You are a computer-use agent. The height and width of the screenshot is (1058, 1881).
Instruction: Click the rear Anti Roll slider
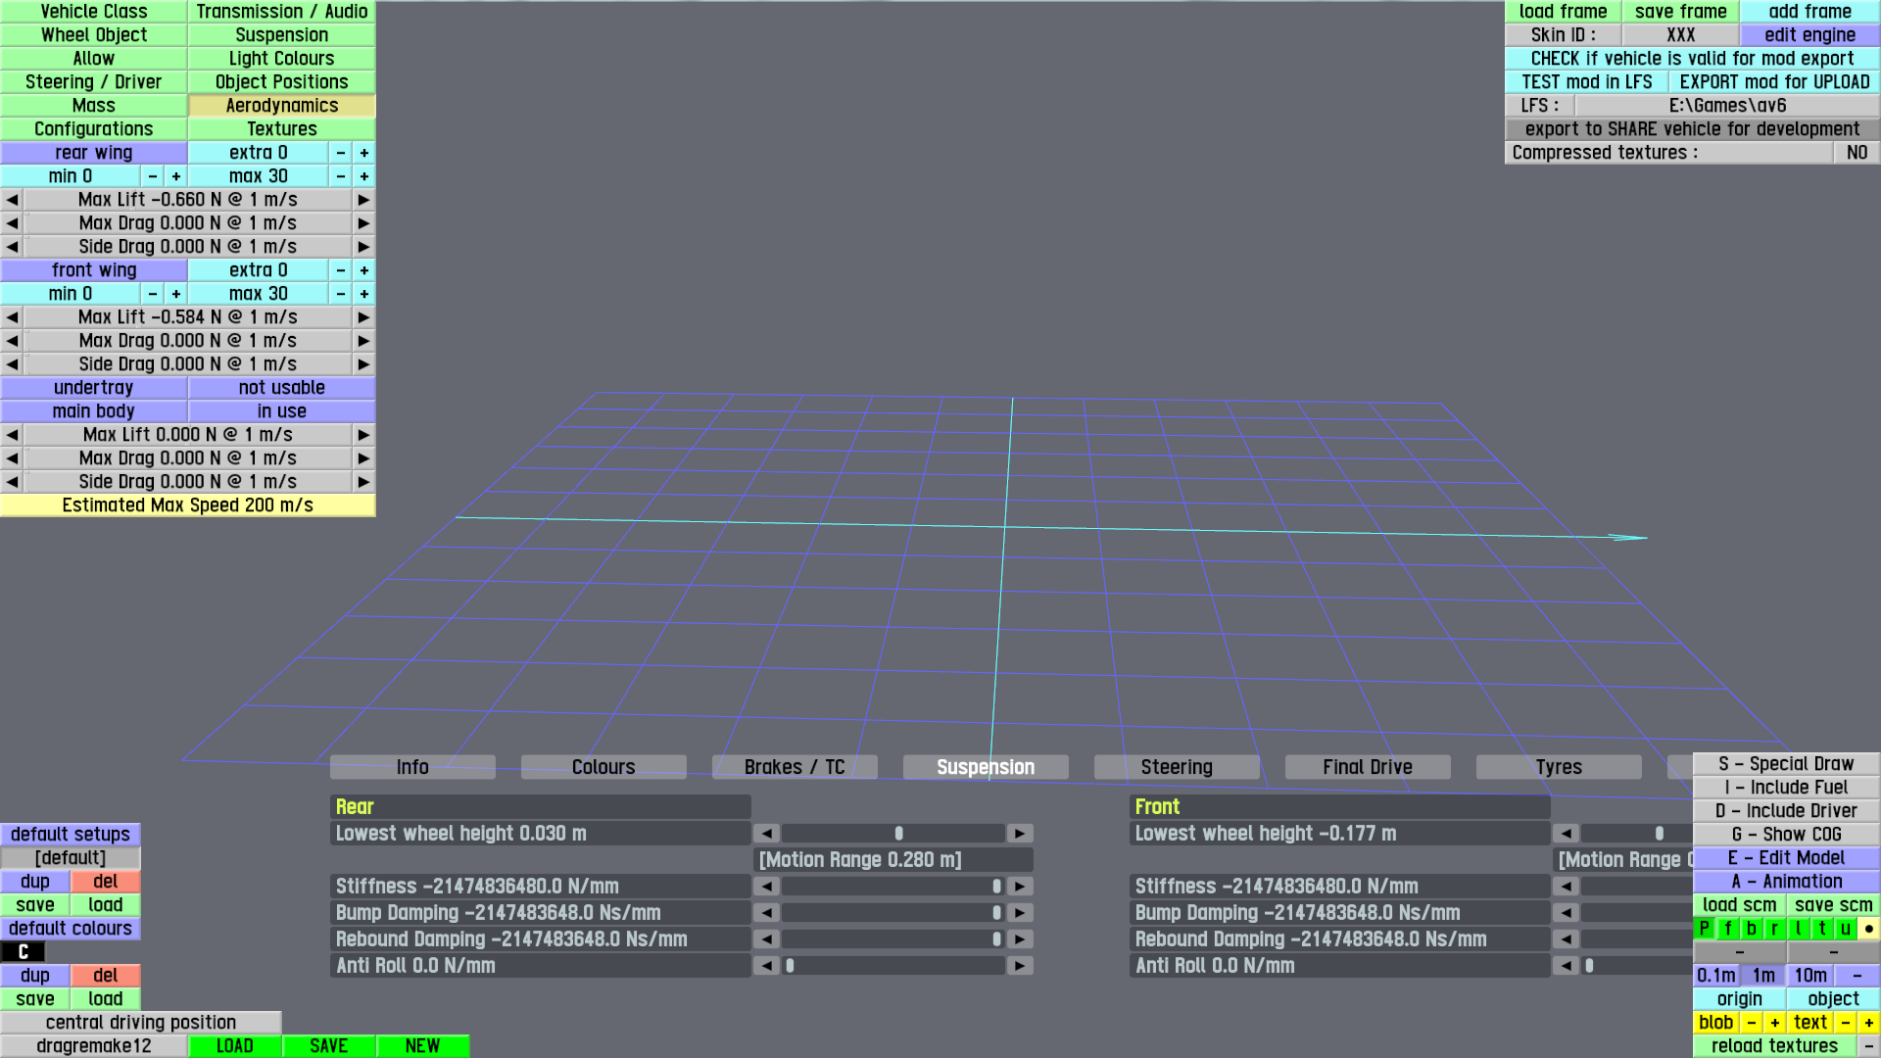tap(892, 966)
